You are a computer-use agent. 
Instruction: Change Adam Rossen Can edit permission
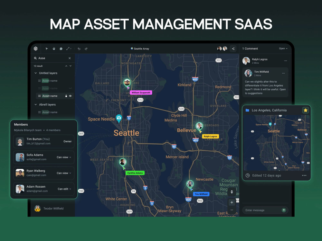tap(64, 189)
